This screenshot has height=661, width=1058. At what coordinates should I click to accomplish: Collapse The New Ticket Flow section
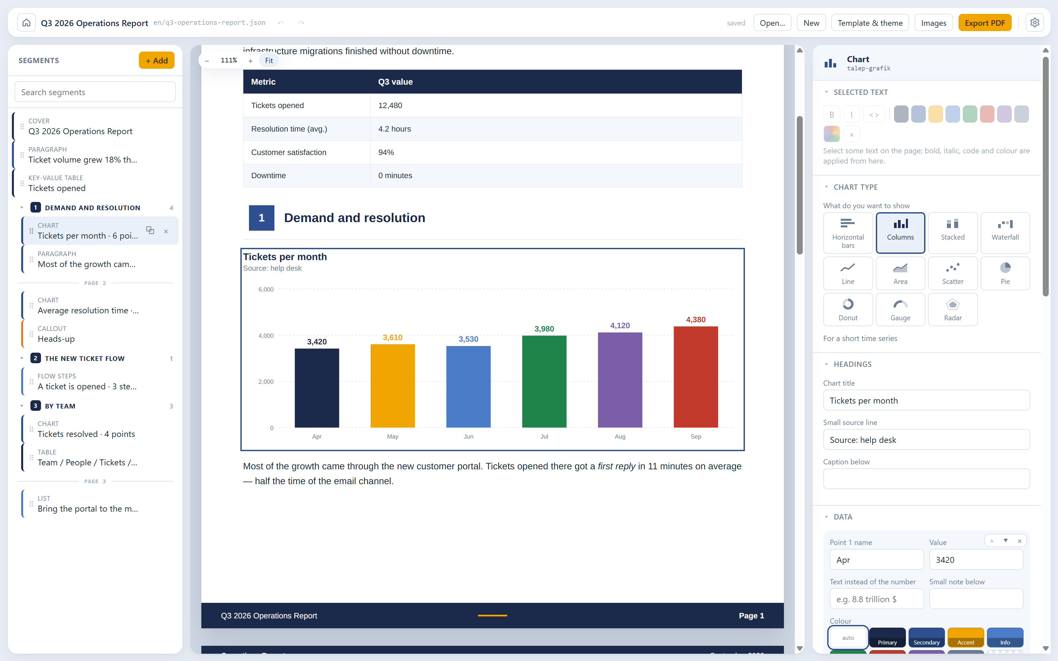pos(22,359)
